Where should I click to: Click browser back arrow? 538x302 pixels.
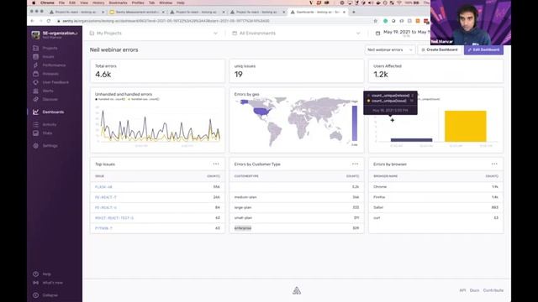click(33, 21)
